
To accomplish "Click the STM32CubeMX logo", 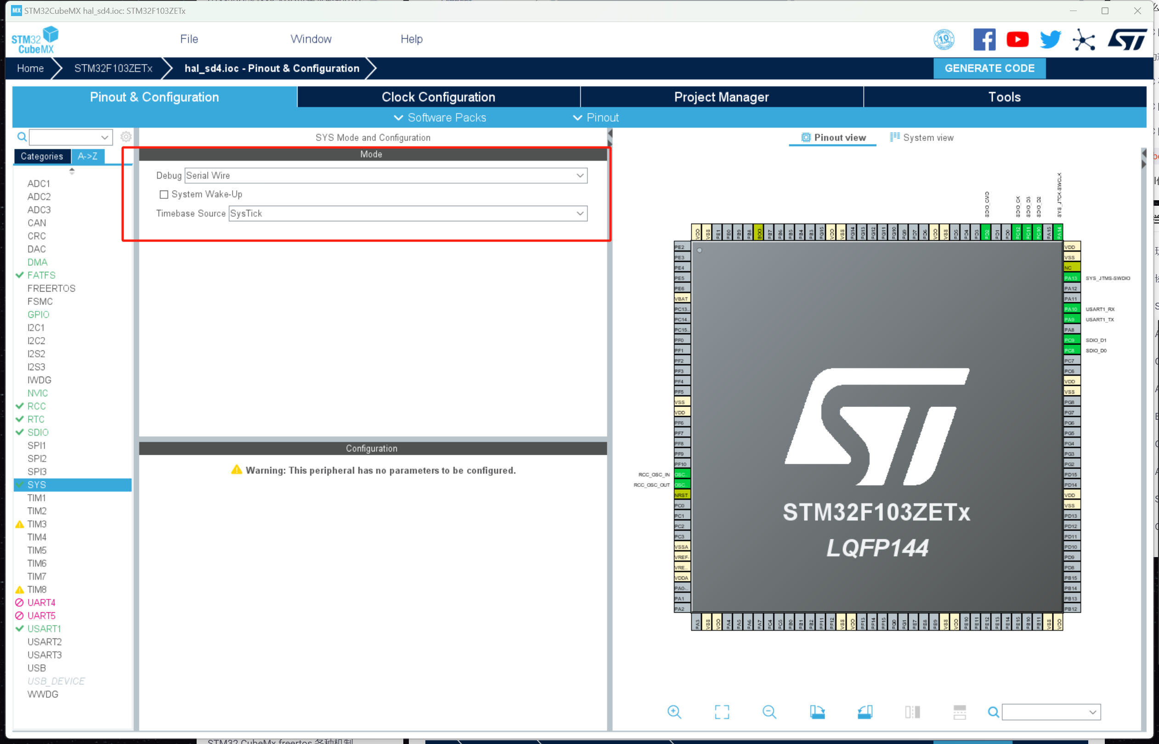I will coord(35,40).
